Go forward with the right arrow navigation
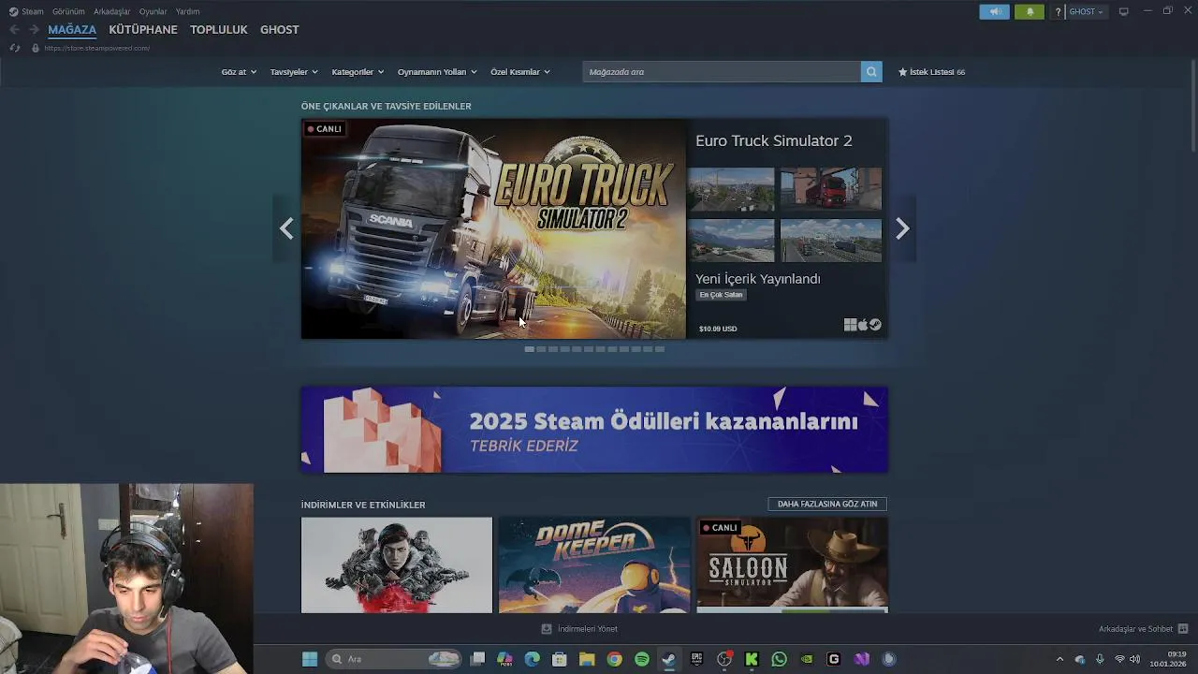Screen dimensions: 1198x674 point(34,30)
